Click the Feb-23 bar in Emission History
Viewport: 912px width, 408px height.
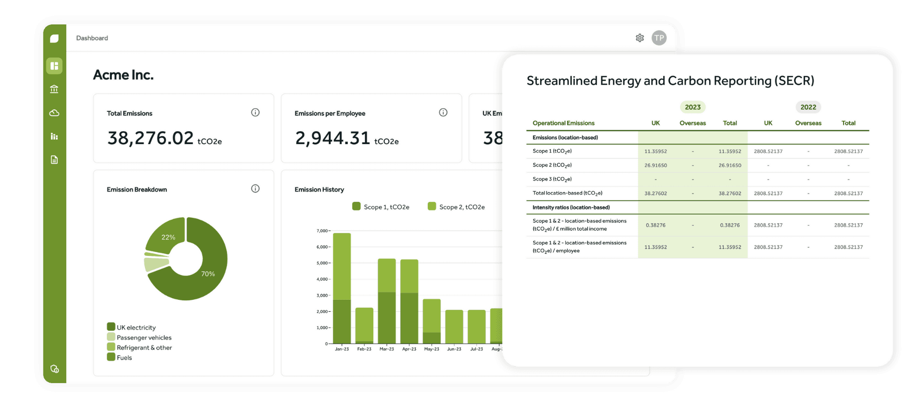364,326
